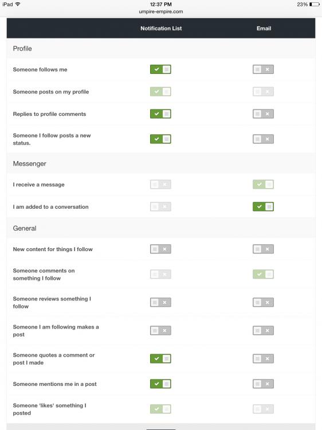Toggle notification list for Replies to profile comments
The image size is (322, 430).
pos(160,114)
